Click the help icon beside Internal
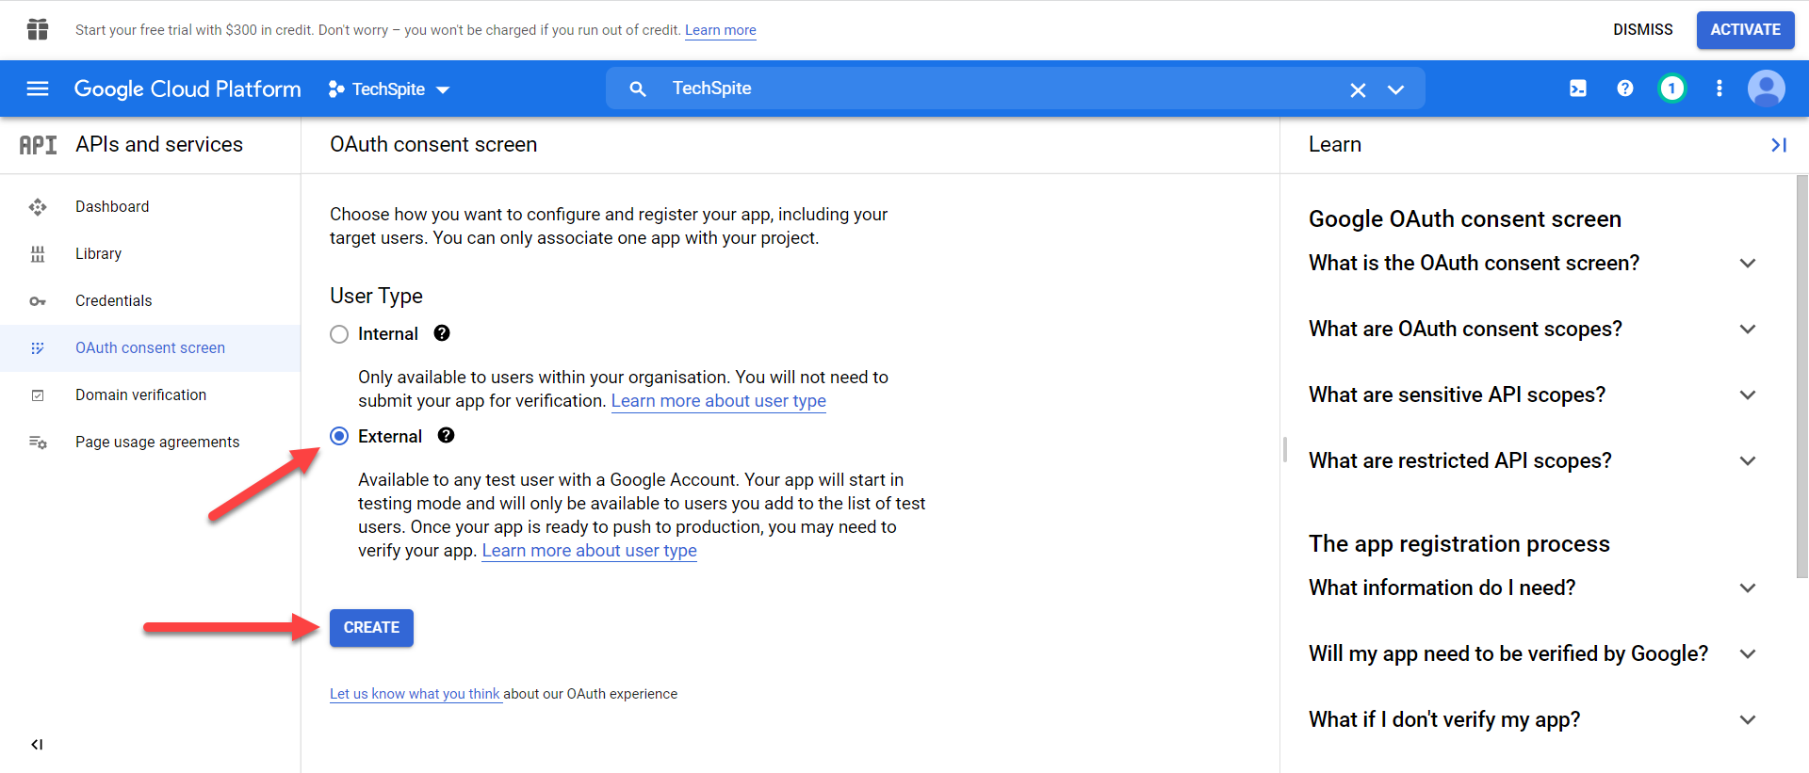The image size is (1809, 773). [442, 333]
